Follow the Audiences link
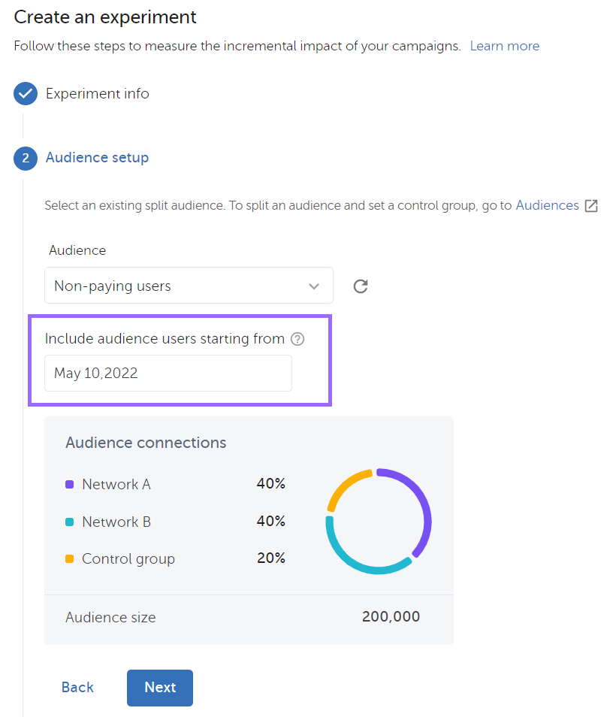The width and height of the screenshot is (610, 717). pos(547,205)
